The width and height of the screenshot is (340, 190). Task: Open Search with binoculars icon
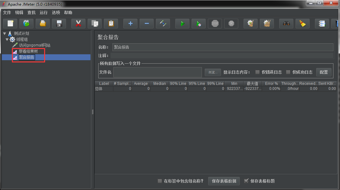coord(286,23)
